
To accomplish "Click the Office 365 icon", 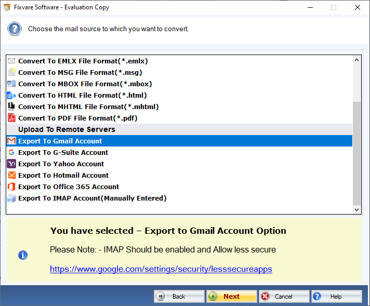I will click(x=11, y=187).
